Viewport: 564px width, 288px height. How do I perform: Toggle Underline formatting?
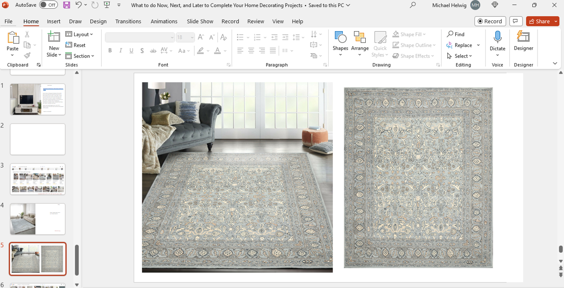coord(131,51)
